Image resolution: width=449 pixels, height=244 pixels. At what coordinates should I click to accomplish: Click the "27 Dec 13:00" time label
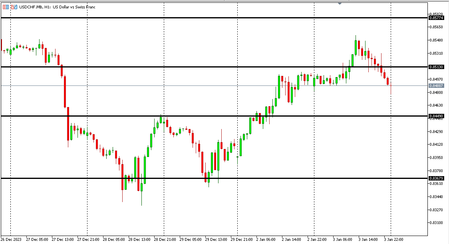click(x=62, y=240)
